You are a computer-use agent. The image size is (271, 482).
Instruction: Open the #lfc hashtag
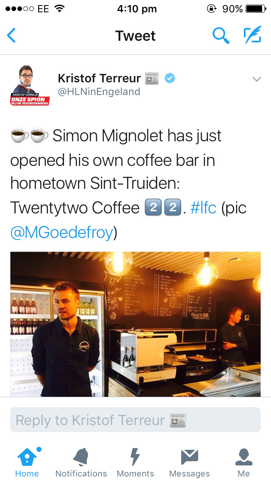203,208
